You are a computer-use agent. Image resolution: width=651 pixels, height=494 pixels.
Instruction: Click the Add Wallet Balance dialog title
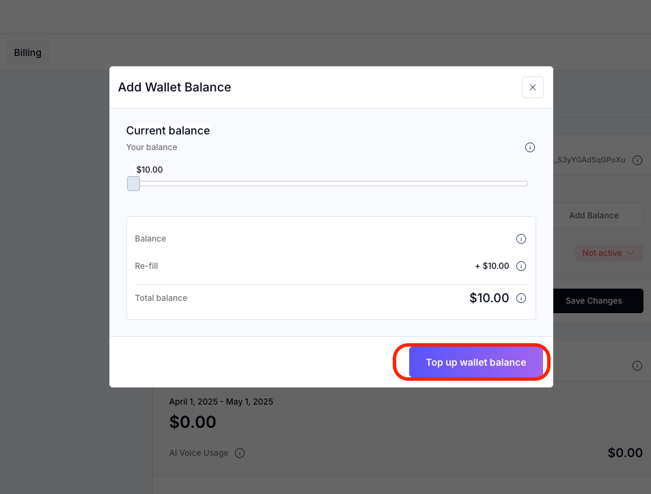[x=175, y=87]
